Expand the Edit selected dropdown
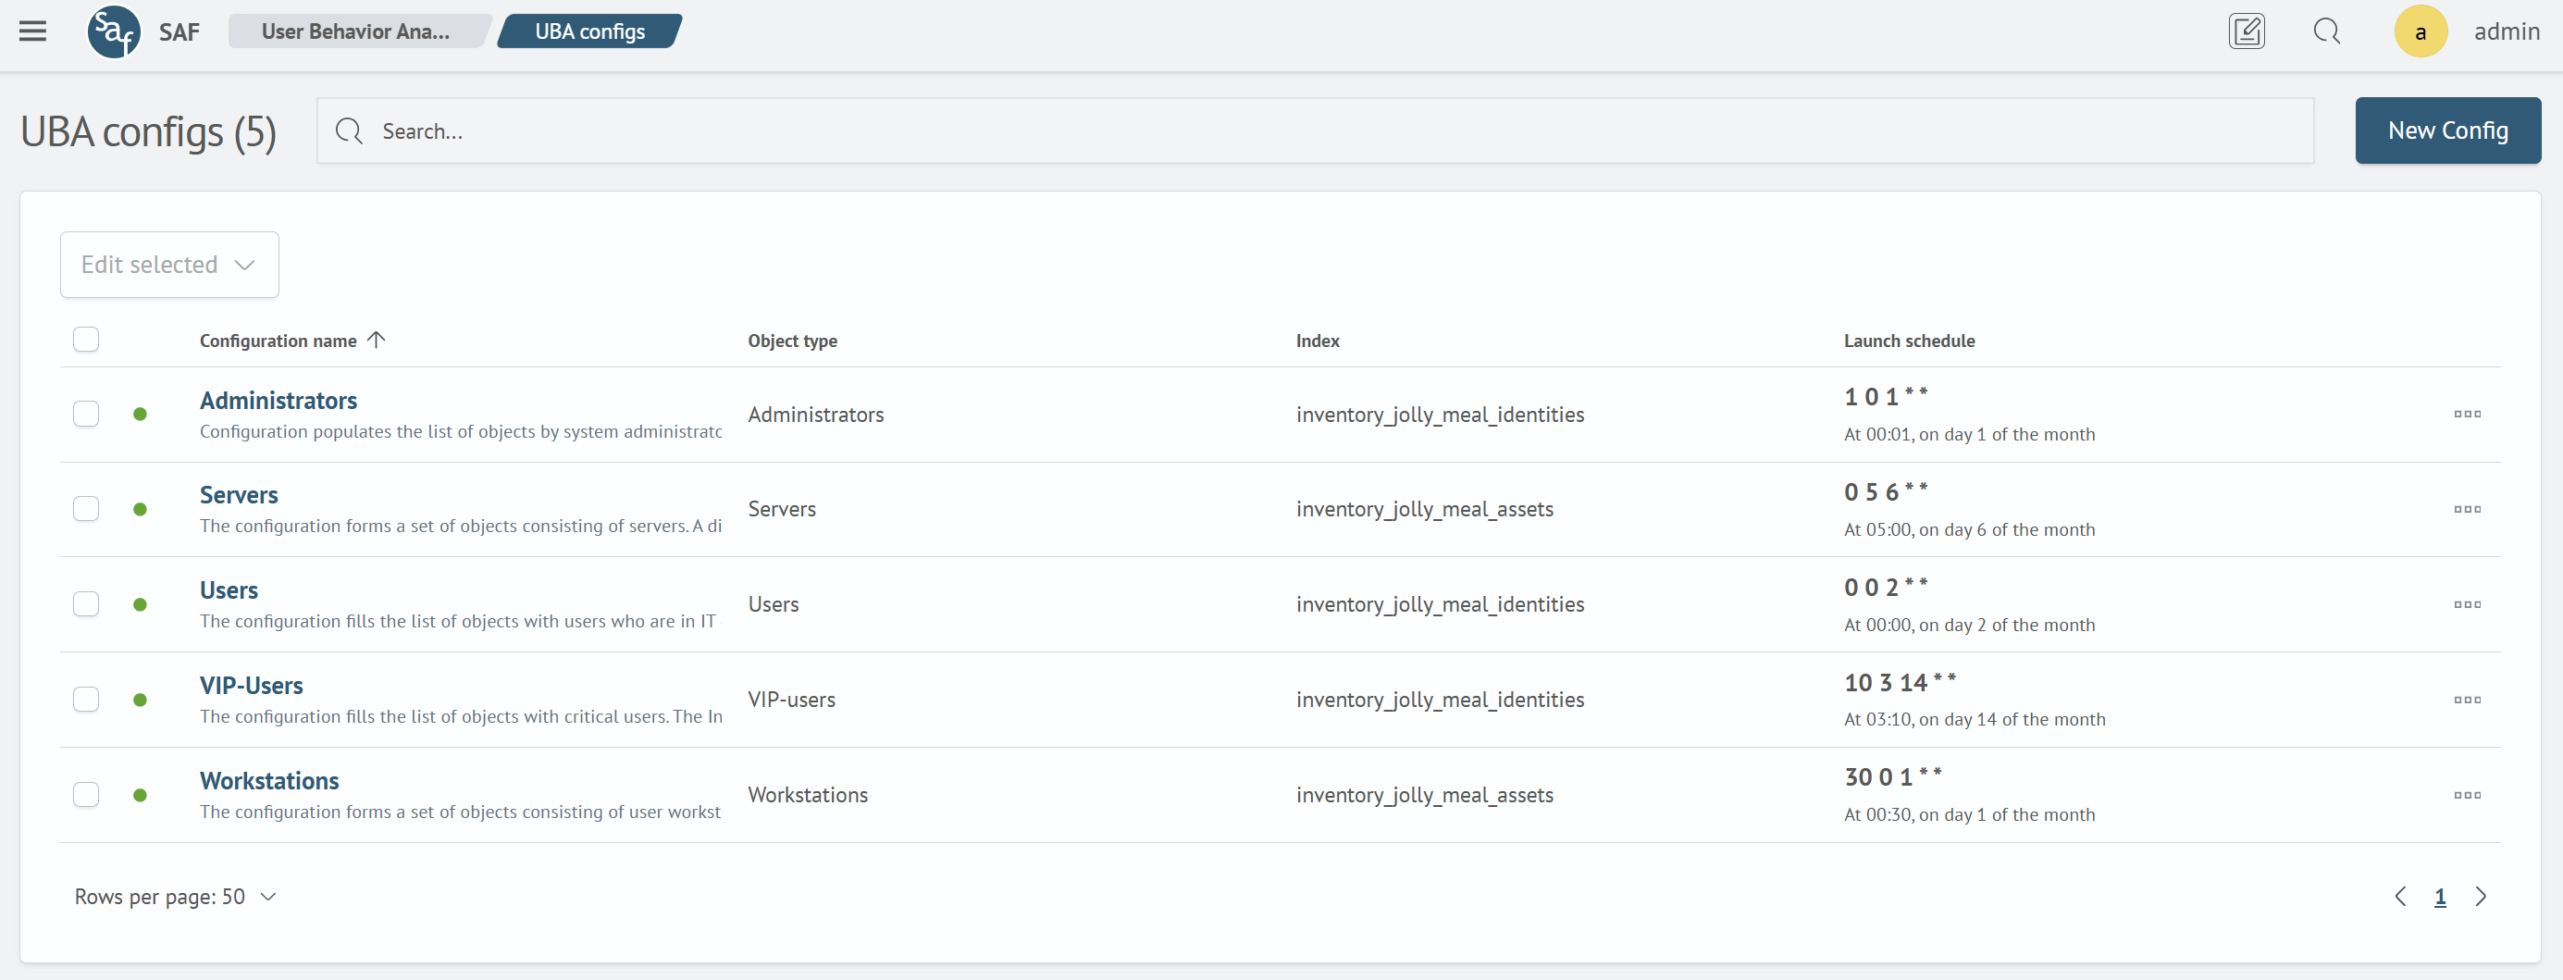2563x980 pixels. click(x=168, y=264)
